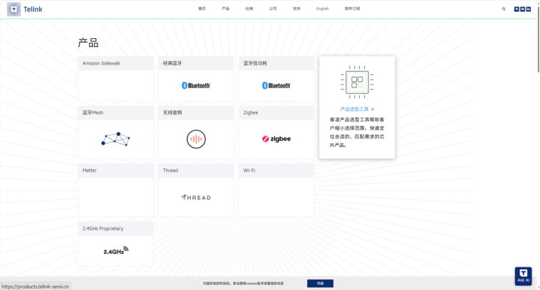This screenshot has width=540, height=290.
Task: Open the 公司 navigation menu
Action: tap(273, 9)
